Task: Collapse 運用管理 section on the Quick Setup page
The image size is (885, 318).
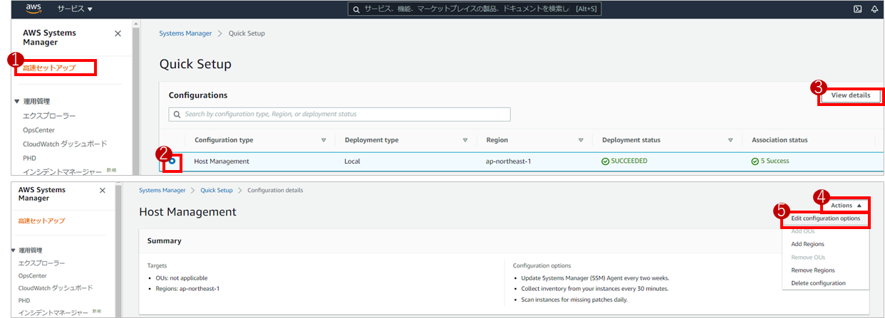Action: click(x=18, y=101)
